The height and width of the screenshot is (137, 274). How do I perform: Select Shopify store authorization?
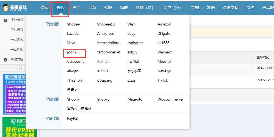pos(74,99)
